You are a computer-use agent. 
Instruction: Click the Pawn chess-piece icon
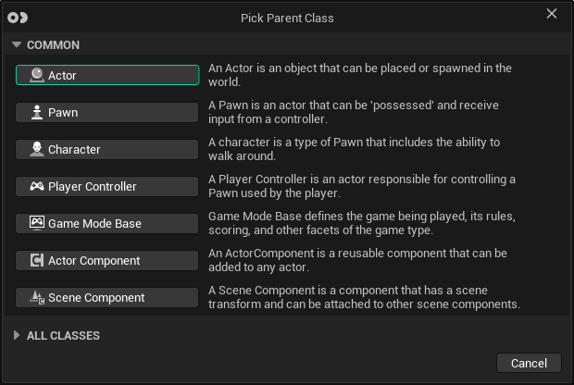[x=37, y=112]
